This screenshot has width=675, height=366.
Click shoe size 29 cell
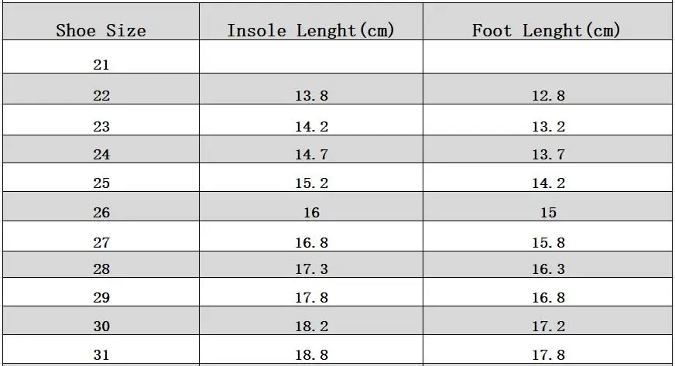[x=101, y=298]
